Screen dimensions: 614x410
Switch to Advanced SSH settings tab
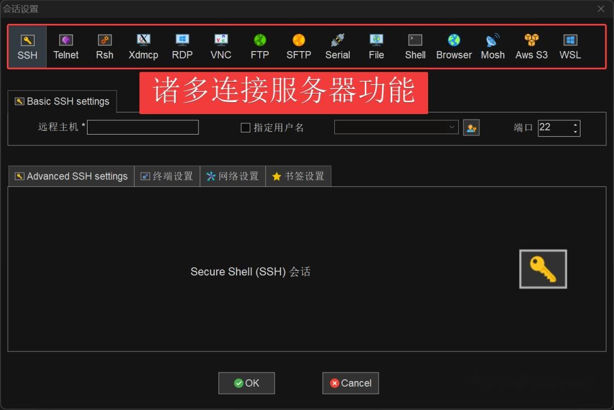[71, 177]
